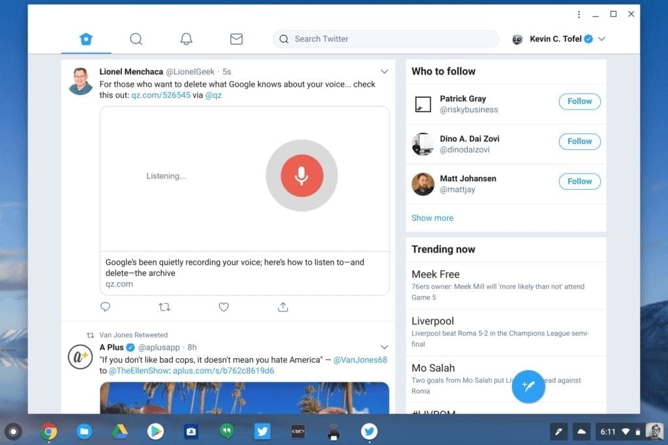Open the dark blue TV app icon
This screenshot has height=445, width=668.
point(191,432)
